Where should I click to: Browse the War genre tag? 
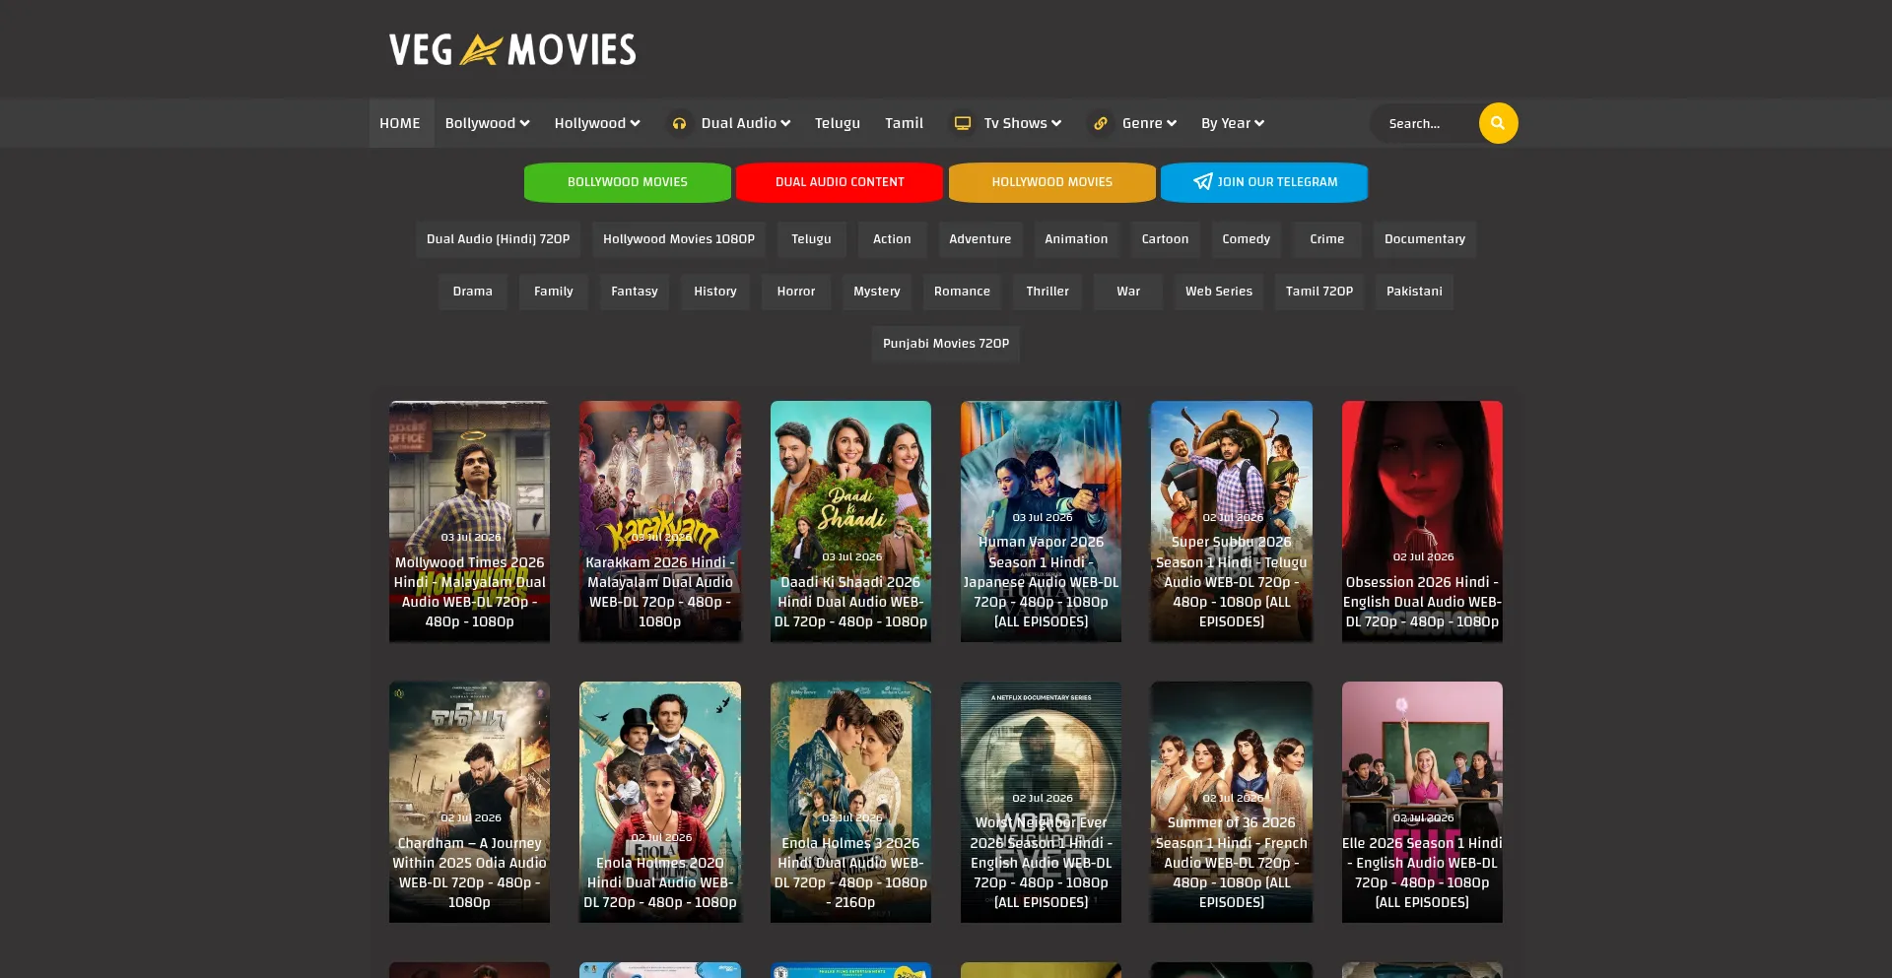tap(1127, 292)
